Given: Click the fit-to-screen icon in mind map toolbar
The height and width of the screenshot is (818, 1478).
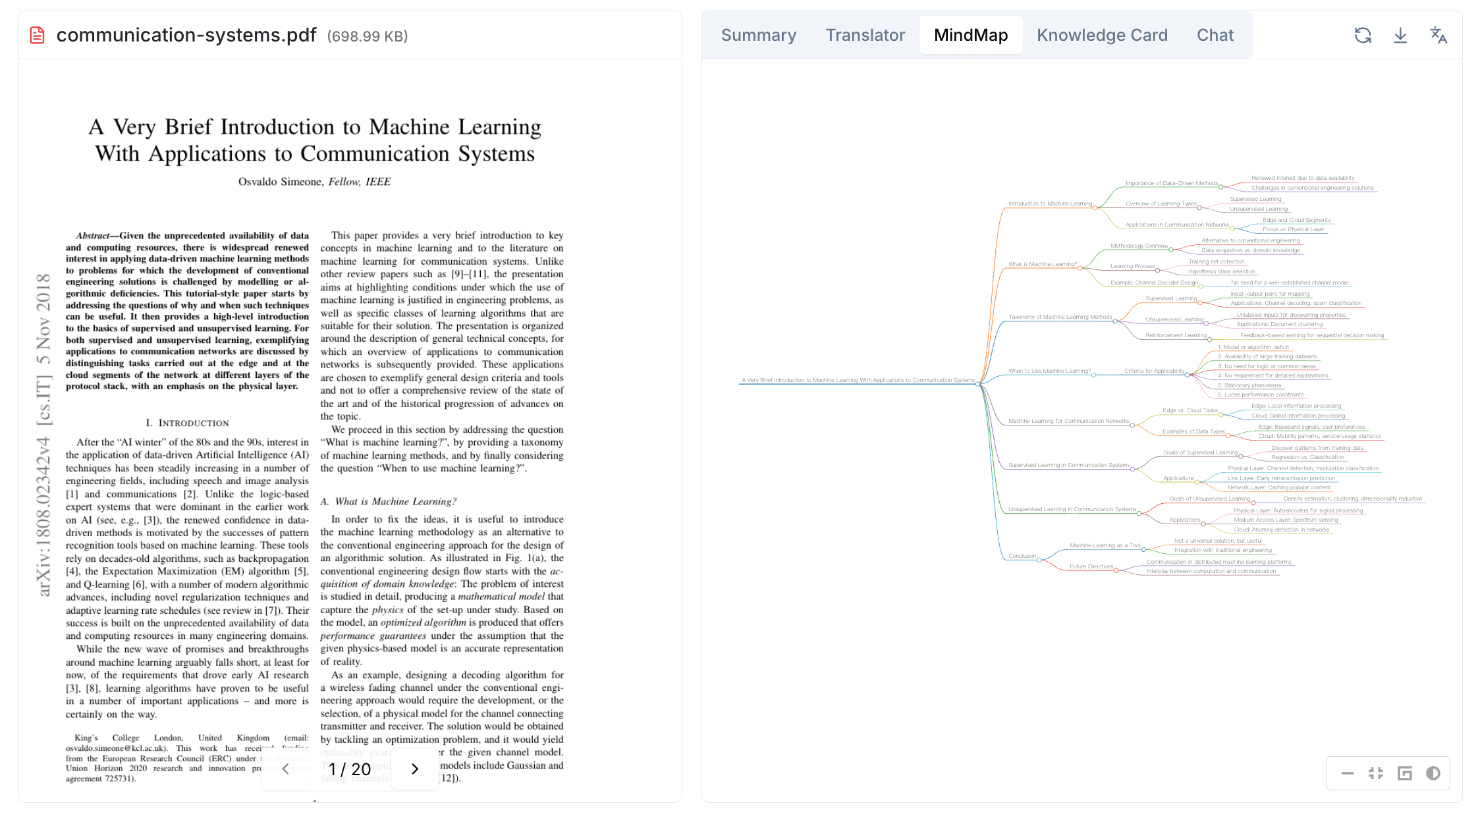Looking at the screenshot, I should pos(1376,773).
